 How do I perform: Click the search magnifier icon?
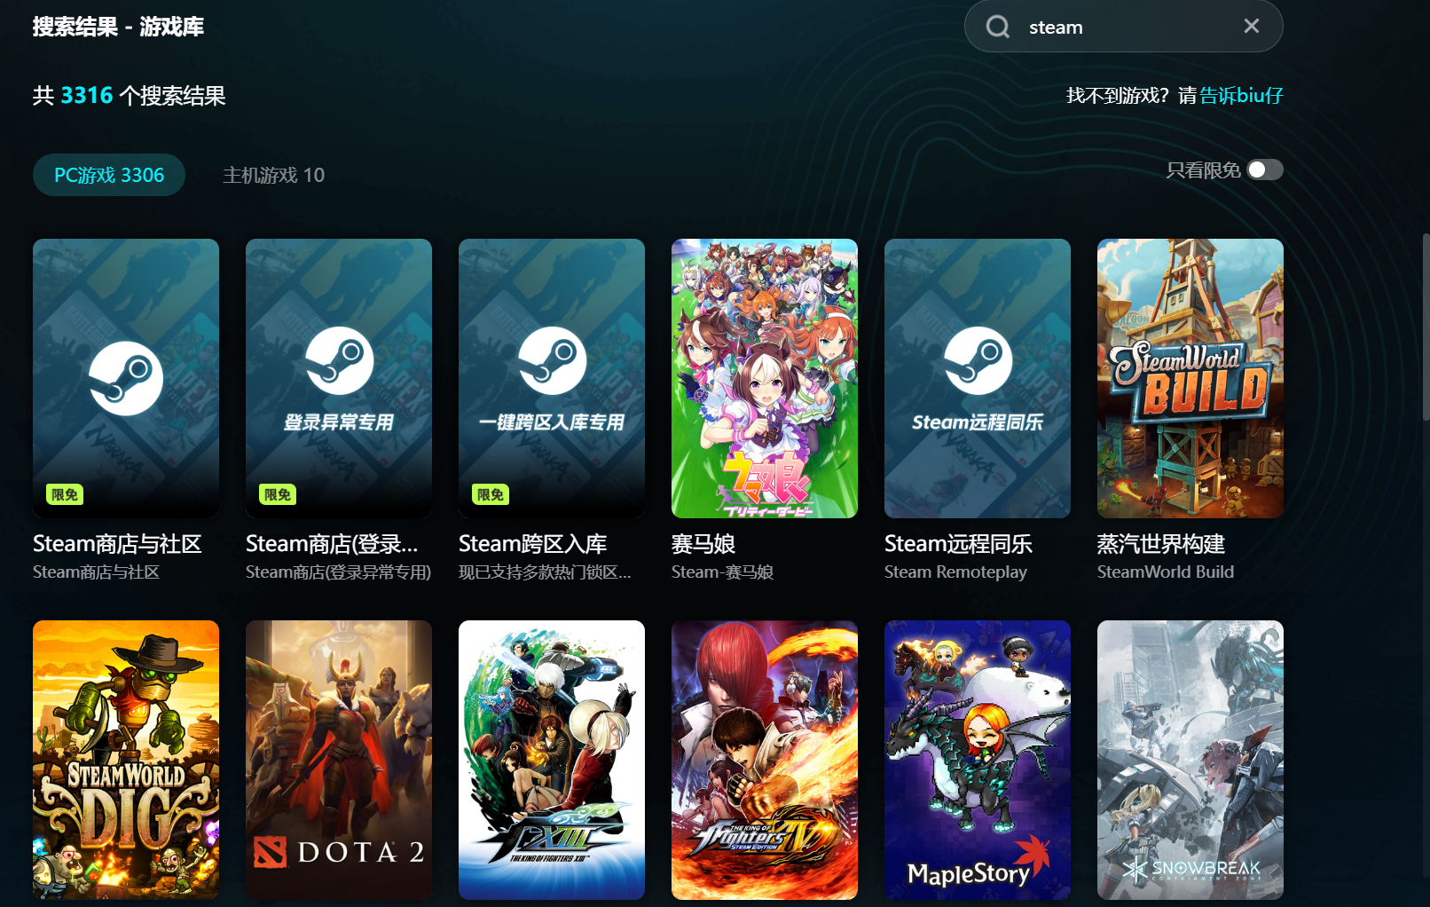click(x=998, y=27)
